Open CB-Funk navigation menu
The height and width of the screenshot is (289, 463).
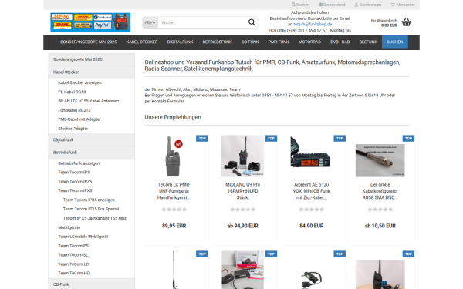(x=250, y=42)
